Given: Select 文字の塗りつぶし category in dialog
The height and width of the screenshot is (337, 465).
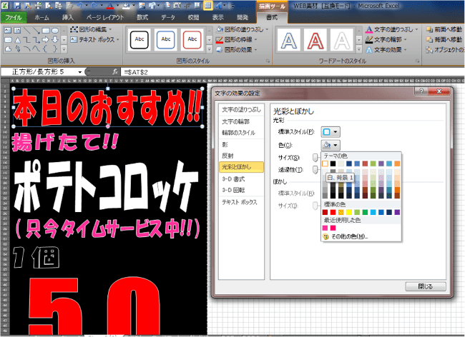Looking at the screenshot, I should click(241, 109).
